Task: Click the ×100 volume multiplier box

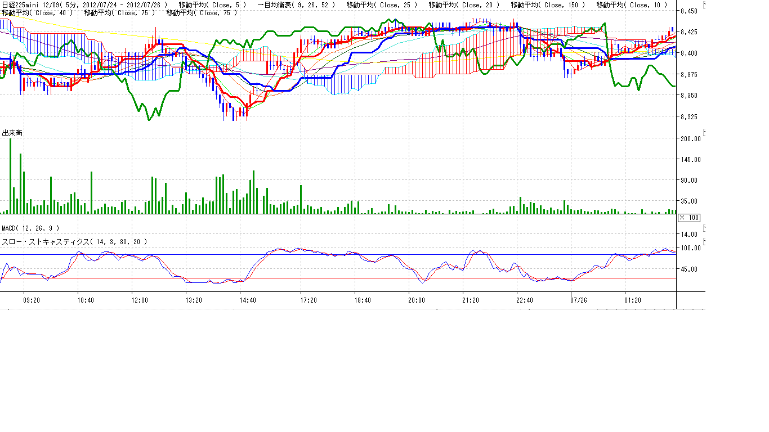Action: (x=689, y=218)
